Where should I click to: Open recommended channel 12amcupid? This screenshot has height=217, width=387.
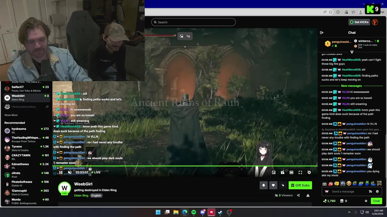[x=26, y=192]
